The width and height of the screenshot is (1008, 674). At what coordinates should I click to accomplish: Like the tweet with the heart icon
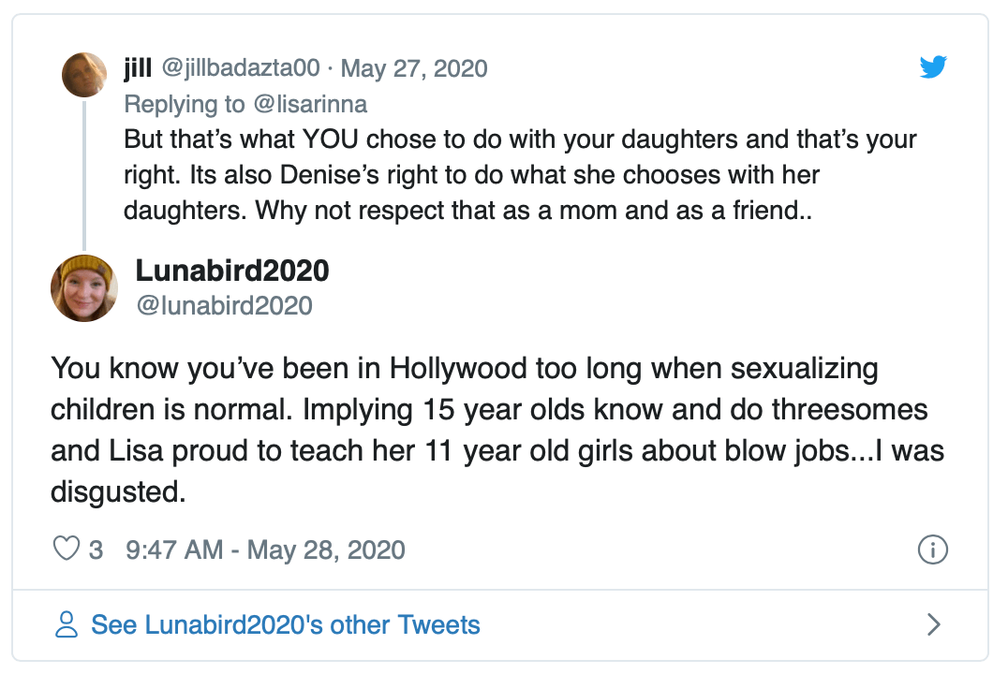(x=67, y=549)
